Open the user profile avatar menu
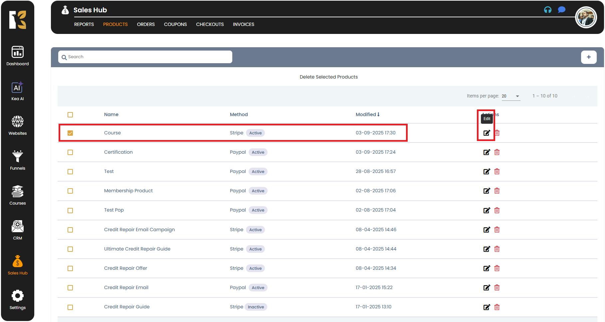 pyautogui.click(x=586, y=18)
